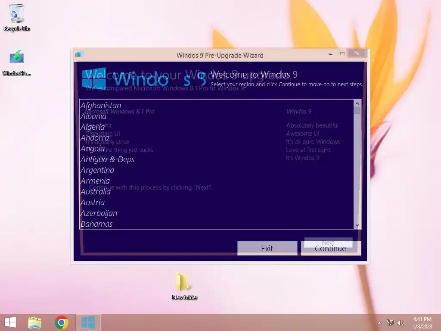Click the Exit button
Viewport: 441px width, 331px height.
267,248
